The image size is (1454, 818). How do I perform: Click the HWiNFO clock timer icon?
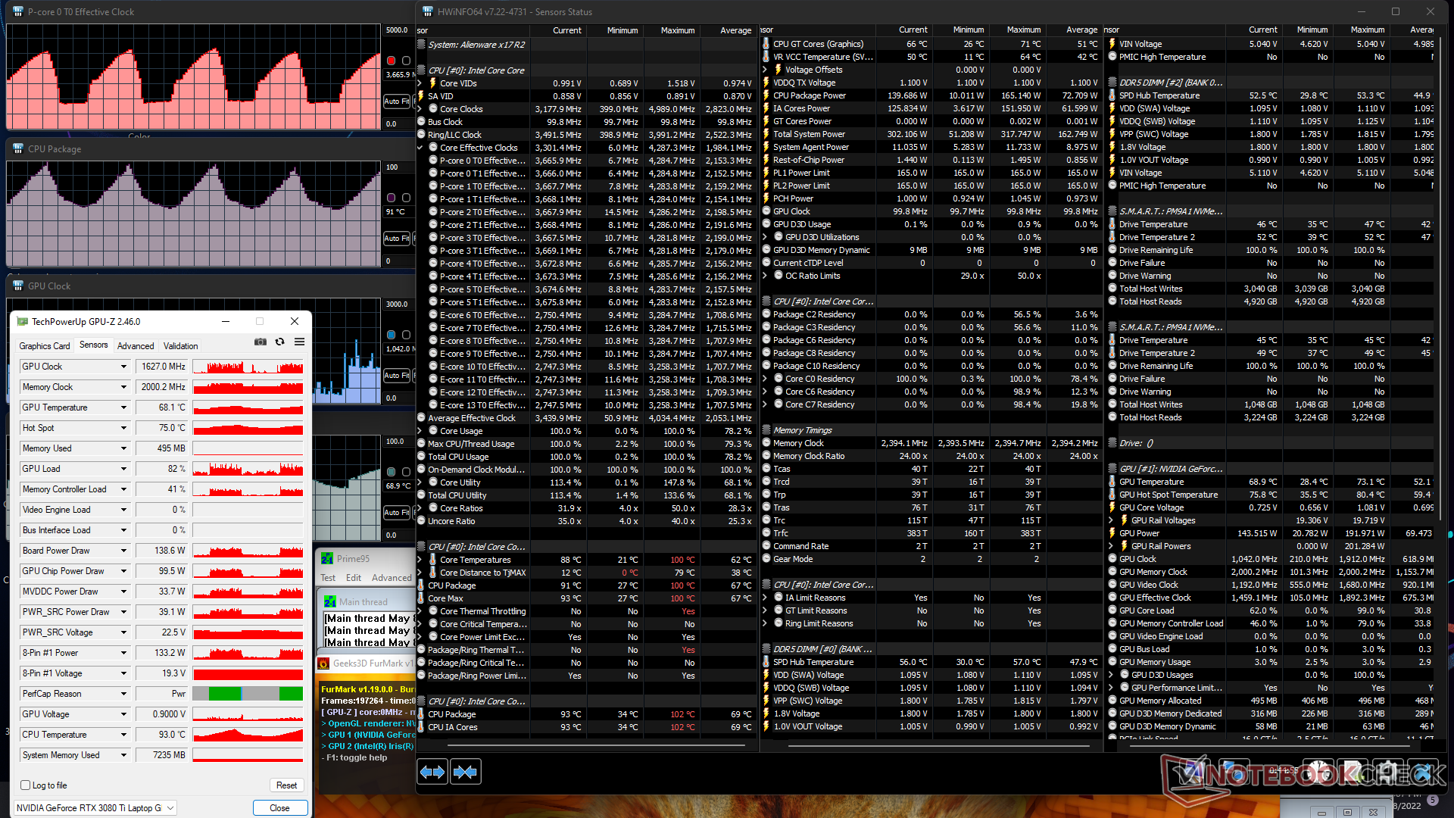(1318, 773)
